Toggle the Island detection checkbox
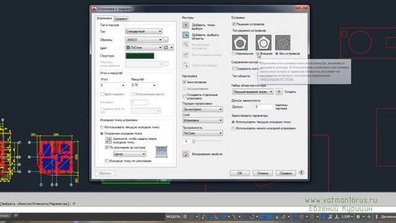Image resolution: width=396 pixels, height=223 pixels. pos(234,24)
